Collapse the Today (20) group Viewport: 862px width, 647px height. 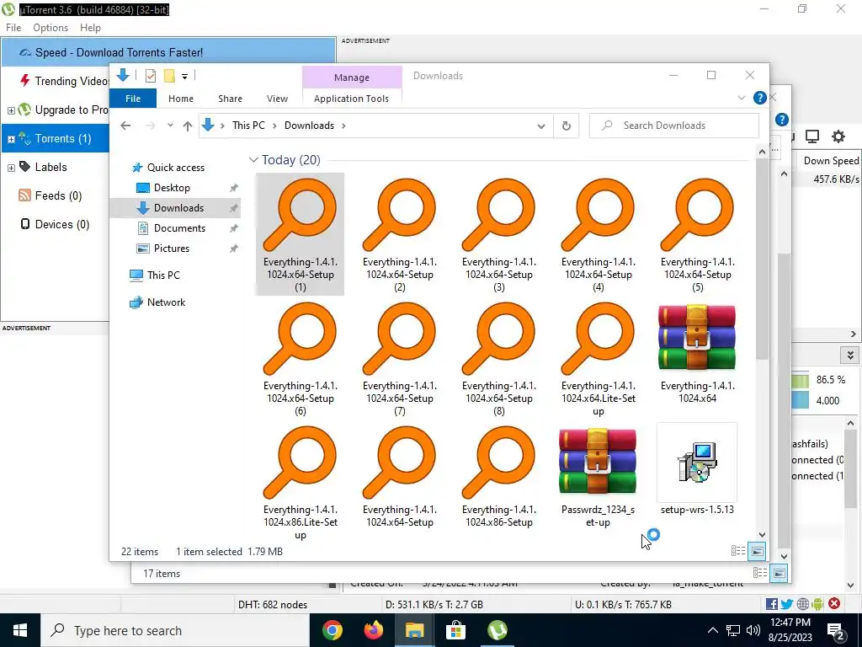pyautogui.click(x=253, y=160)
